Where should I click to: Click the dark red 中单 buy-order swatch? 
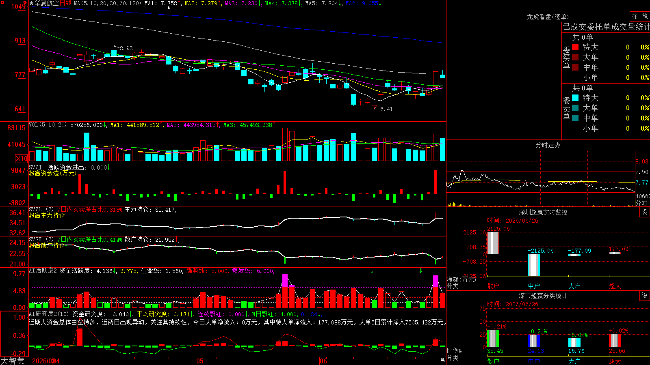click(x=575, y=67)
